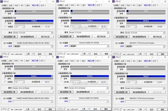Click 测试处理器分数 button in Xeon 8380 v19.01.64 beta window
Image resolution: width=168 pixels, height=111 pixels.
click(x=10, y=92)
